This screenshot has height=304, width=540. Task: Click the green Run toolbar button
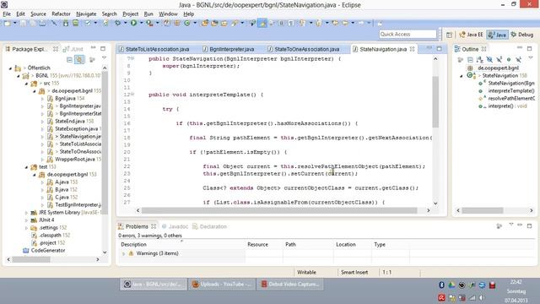click(x=133, y=23)
